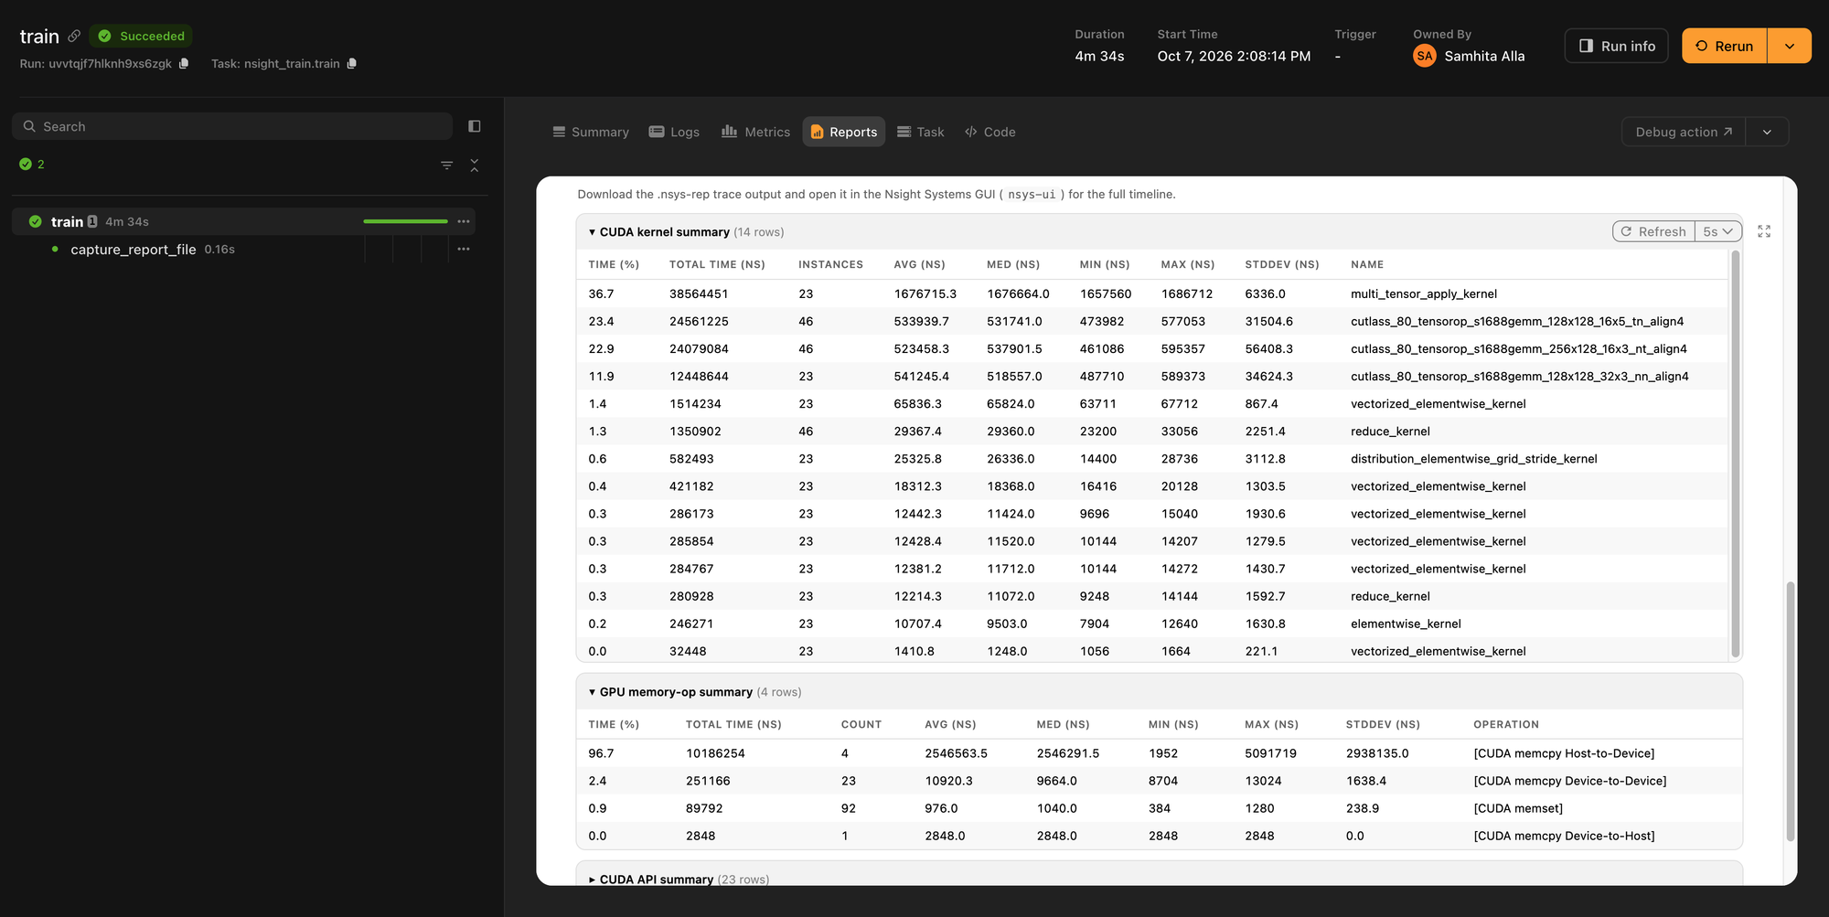Copy run link icon next to train
The height and width of the screenshot is (917, 1829).
pyautogui.click(x=74, y=36)
